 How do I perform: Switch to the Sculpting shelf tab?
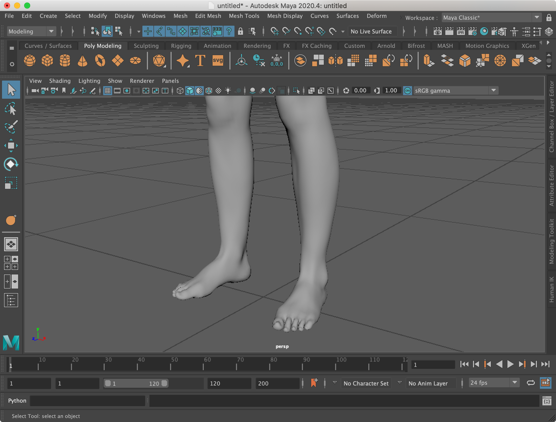click(x=146, y=46)
